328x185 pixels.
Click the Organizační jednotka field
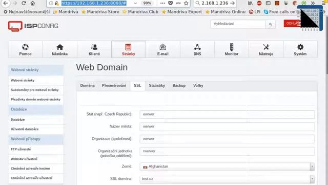point(227,151)
